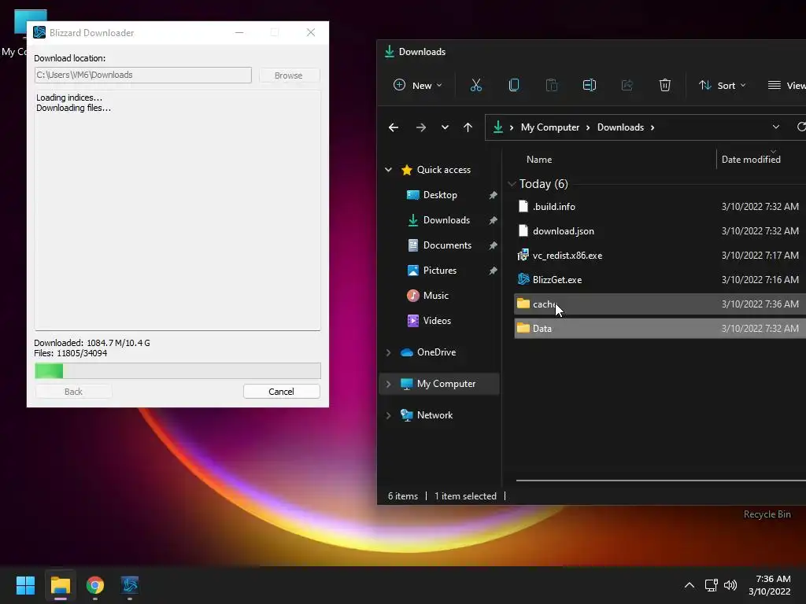This screenshot has height=604, width=806.
Task: Open Videos in the sidebar
Action: (437, 321)
